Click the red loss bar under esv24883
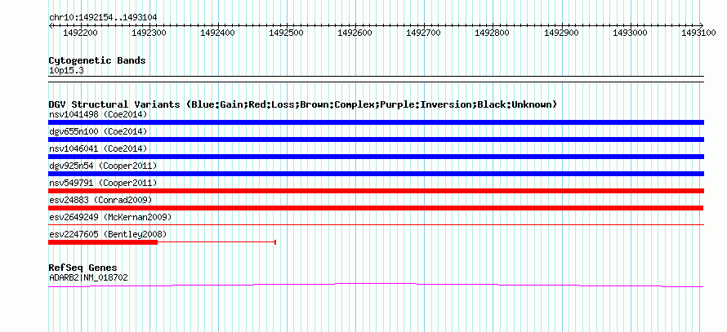 tap(376, 208)
